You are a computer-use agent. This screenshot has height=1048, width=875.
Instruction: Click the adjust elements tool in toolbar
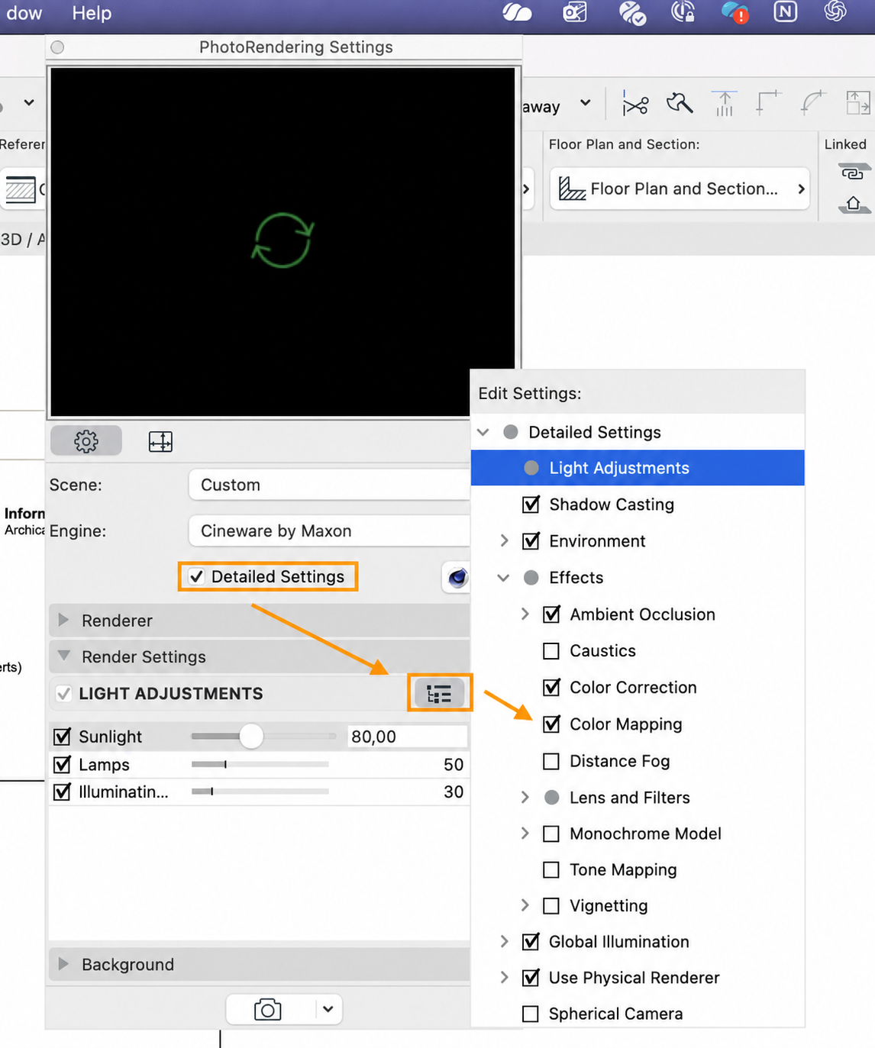(x=724, y=104)
